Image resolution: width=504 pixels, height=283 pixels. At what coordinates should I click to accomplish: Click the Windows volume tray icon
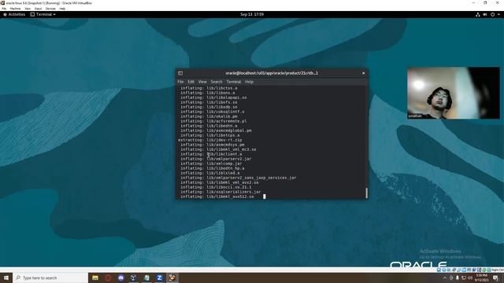(x=470, y=278)
